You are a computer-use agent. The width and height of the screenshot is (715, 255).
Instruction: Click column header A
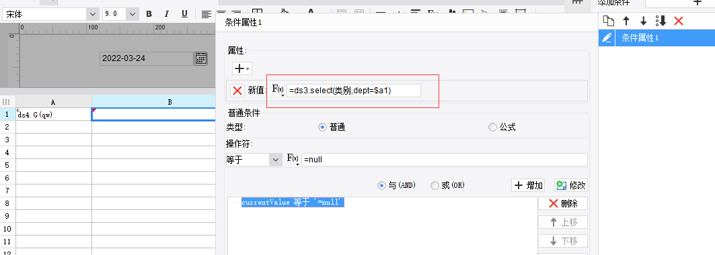tap(54, 102)
